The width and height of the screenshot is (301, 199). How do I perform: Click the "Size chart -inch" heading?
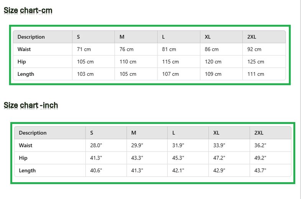point(31,105)
